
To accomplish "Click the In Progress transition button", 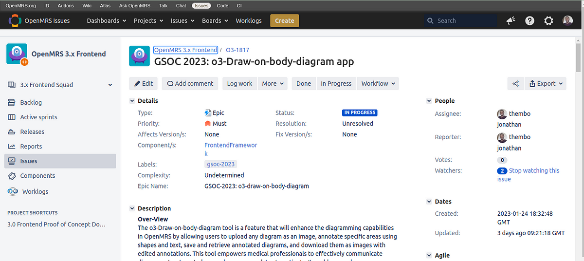I will coord(336,83).
